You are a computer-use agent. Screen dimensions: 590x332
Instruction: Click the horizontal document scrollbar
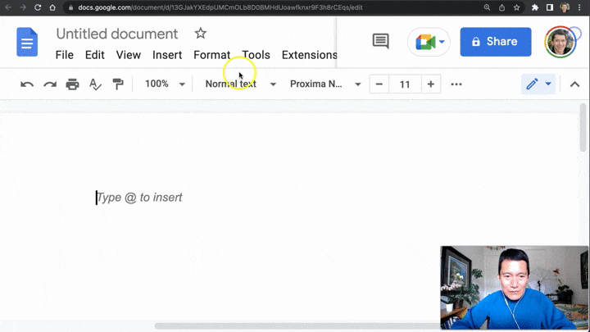(297, 326)
